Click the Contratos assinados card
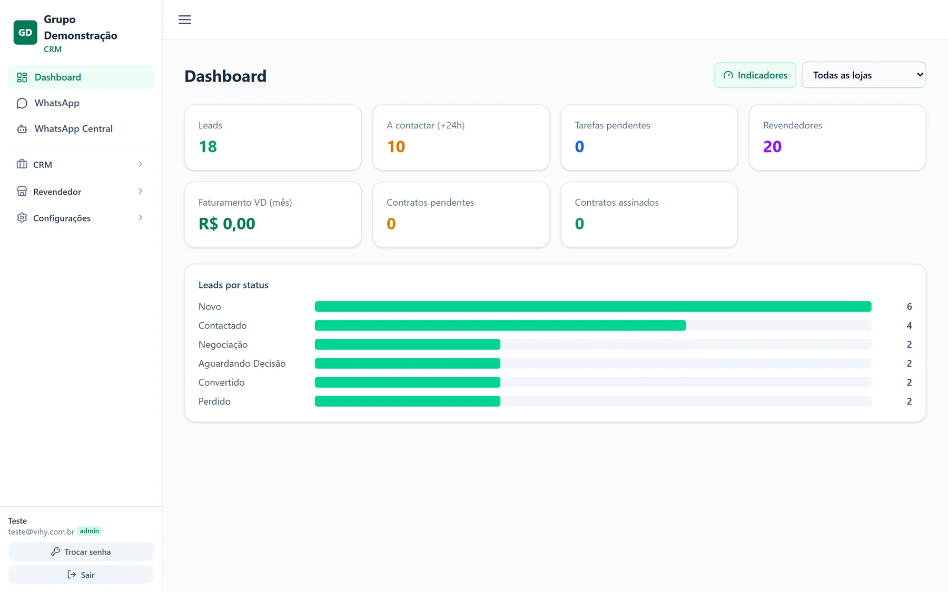Image resolution: width=948 pixels, height=592 pixels. [649, 215]
